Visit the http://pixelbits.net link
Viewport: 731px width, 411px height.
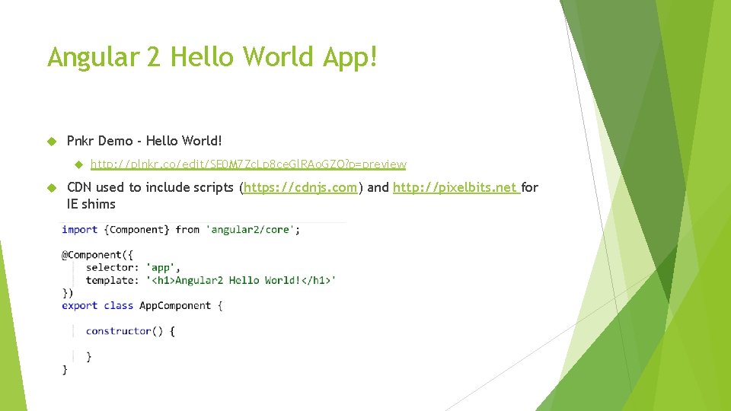[x=456, y=187]
